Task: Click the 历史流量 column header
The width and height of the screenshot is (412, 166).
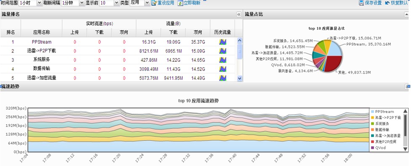Action: click(x=223, y=32)
